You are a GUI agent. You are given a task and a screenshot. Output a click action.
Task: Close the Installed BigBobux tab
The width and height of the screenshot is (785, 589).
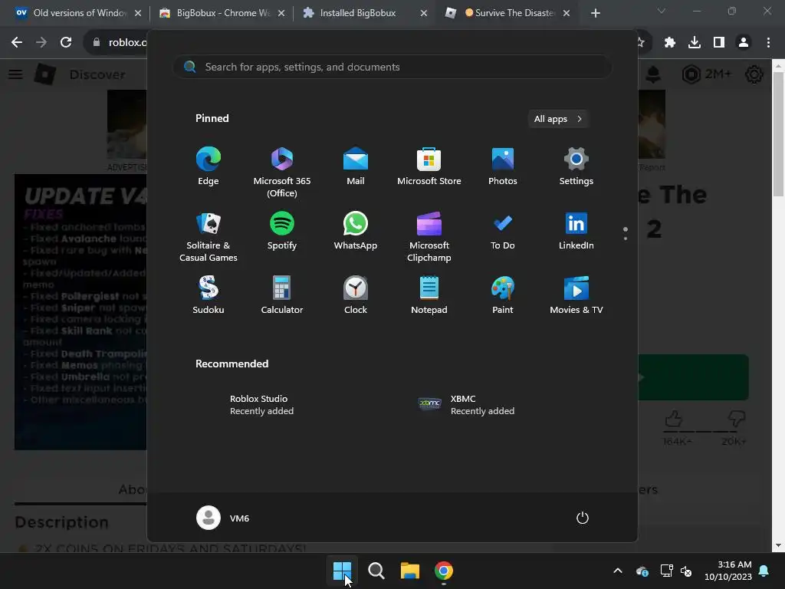coord(423,13)
